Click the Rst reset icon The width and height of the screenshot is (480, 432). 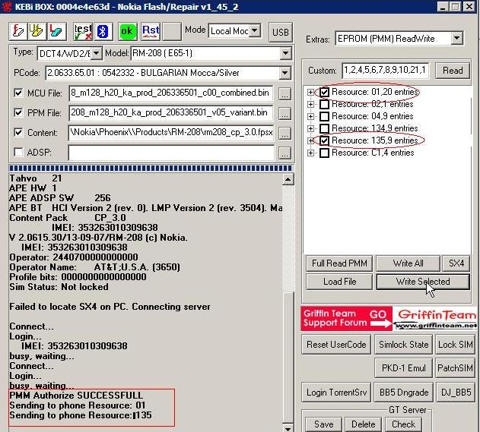click(x=151, y=31)
